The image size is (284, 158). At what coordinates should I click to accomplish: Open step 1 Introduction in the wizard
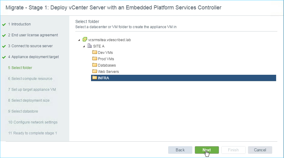point(19,24)
